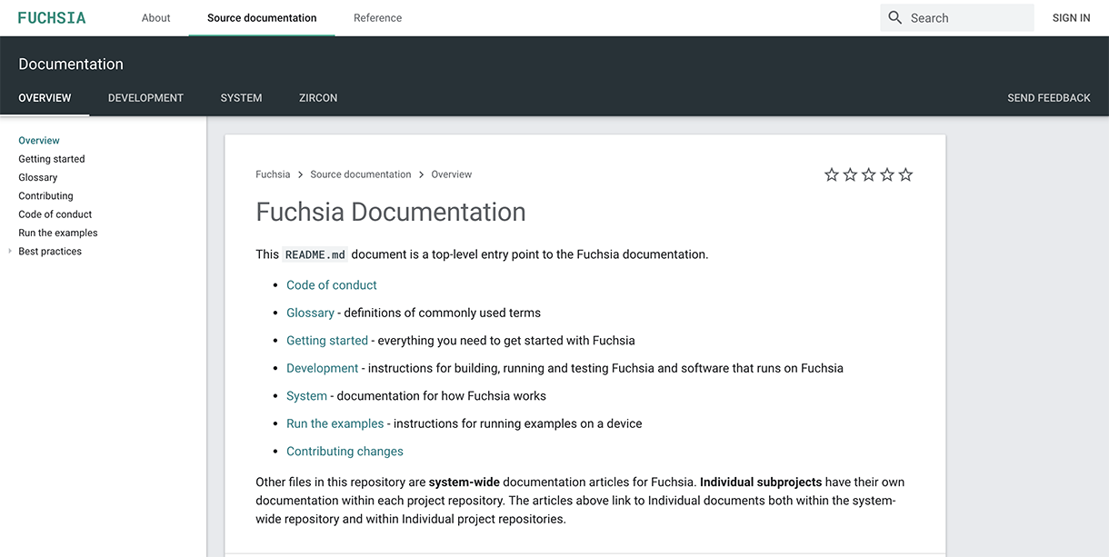Click the README.md code text
1109x557 pixels.
[x=315, y=254]
